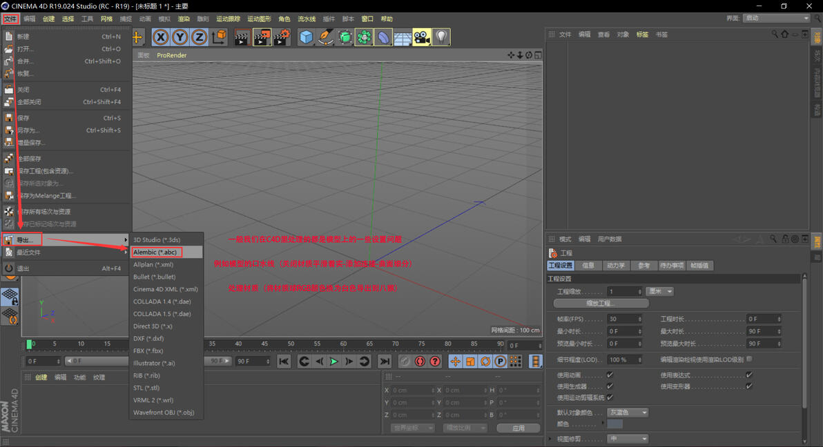Image resolution: width=823 pixels, height=447 pixels.
Task: Disable the 使用动画 checkbox
Action: (610, 375)
